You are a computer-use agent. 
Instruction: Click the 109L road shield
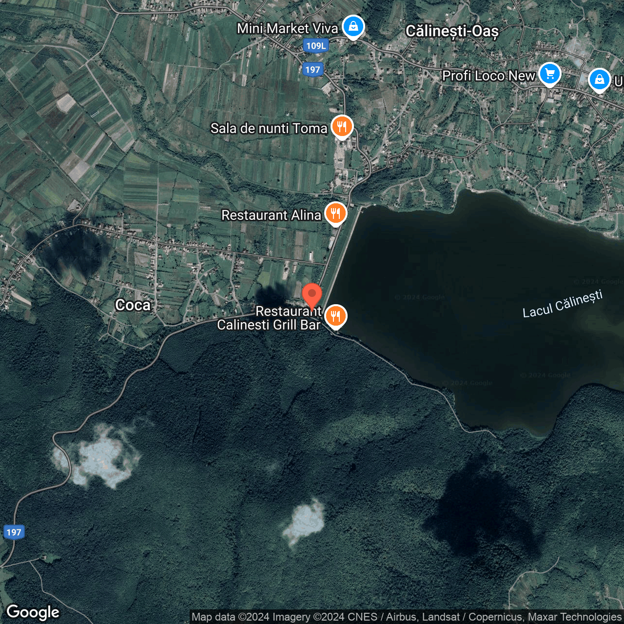pos(316,46)
